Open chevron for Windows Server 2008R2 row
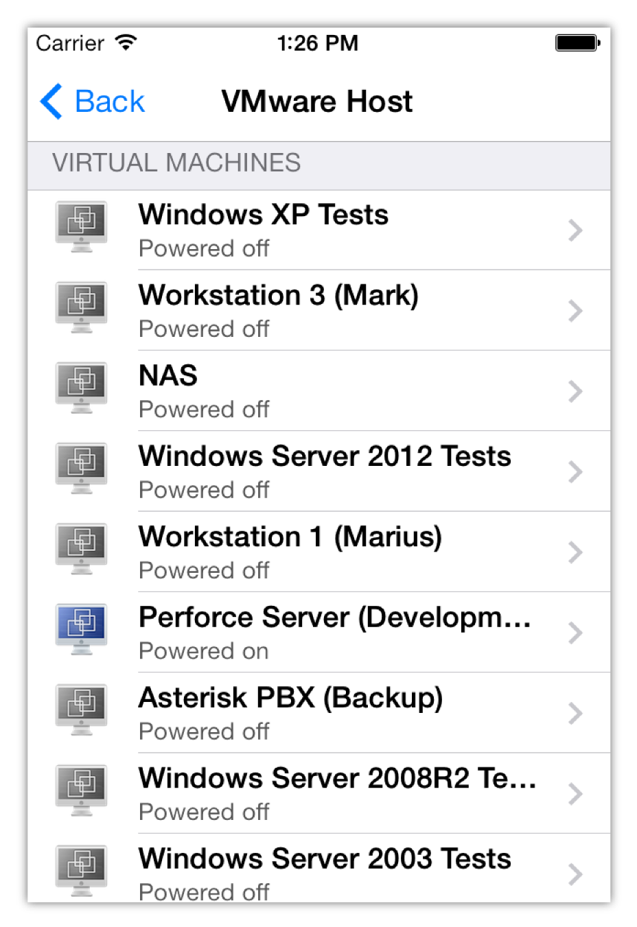The image size is (637, 927). pyautogui.click(x=575, y=794)
